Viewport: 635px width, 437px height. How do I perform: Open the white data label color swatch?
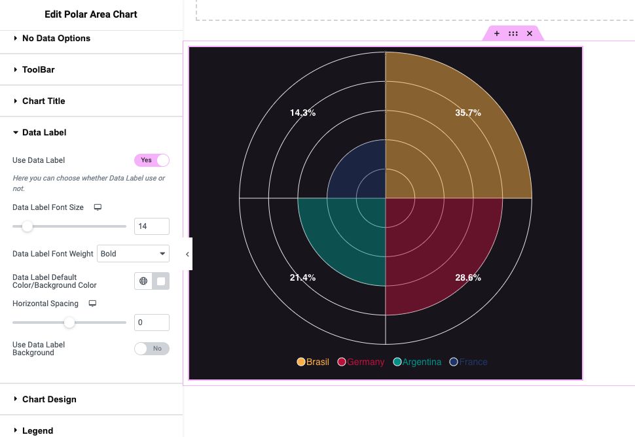[161, 281]
